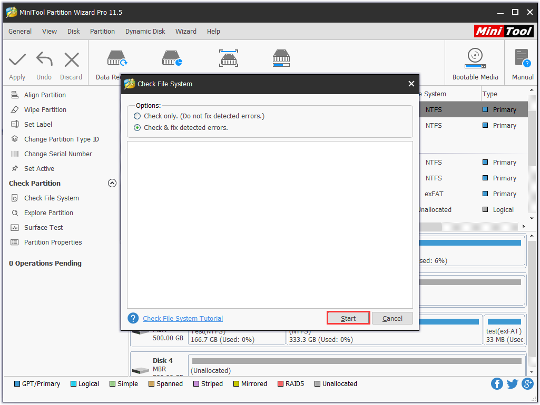Open the Partition Recovery drive icon
This screenshot has width=540, height=405.
pyautogui.click(x=172, y=58)
